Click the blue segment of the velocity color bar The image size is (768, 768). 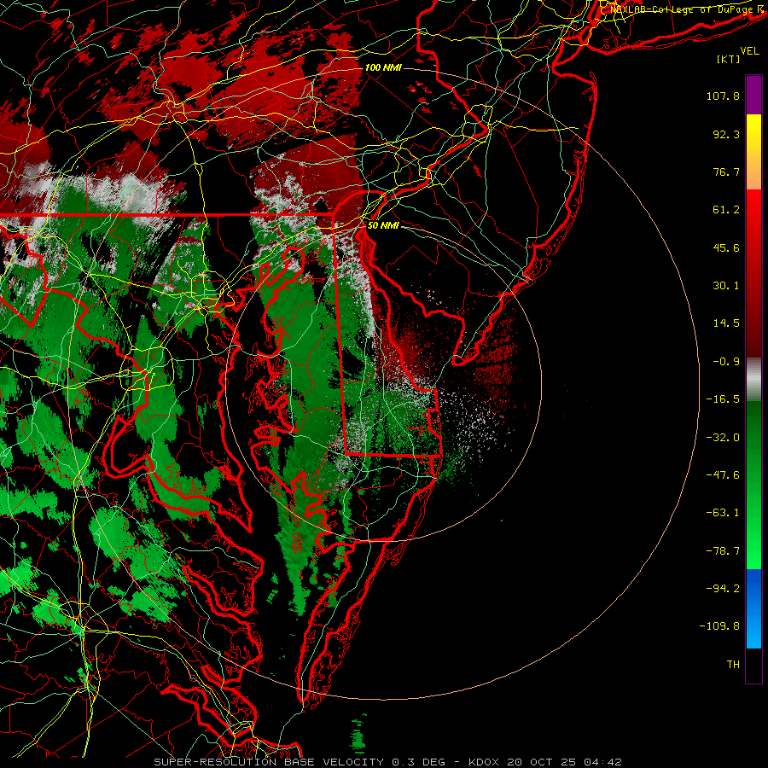click(x=753, y=608)
